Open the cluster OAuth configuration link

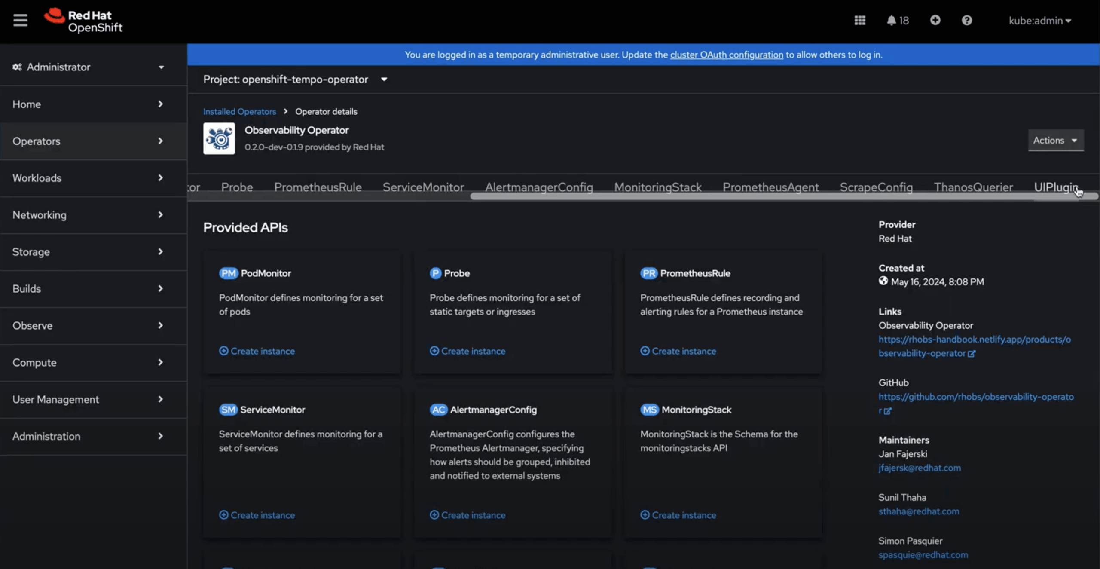(x=727, y=55)
